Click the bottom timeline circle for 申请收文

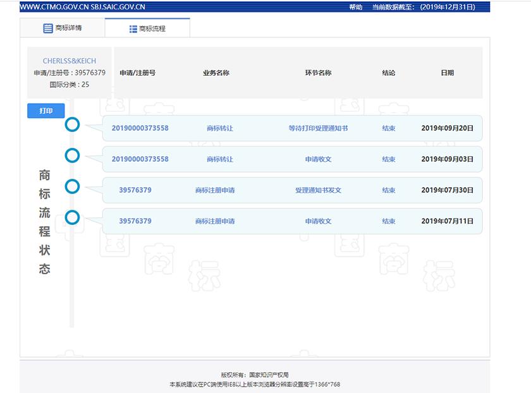click(73, 218)
